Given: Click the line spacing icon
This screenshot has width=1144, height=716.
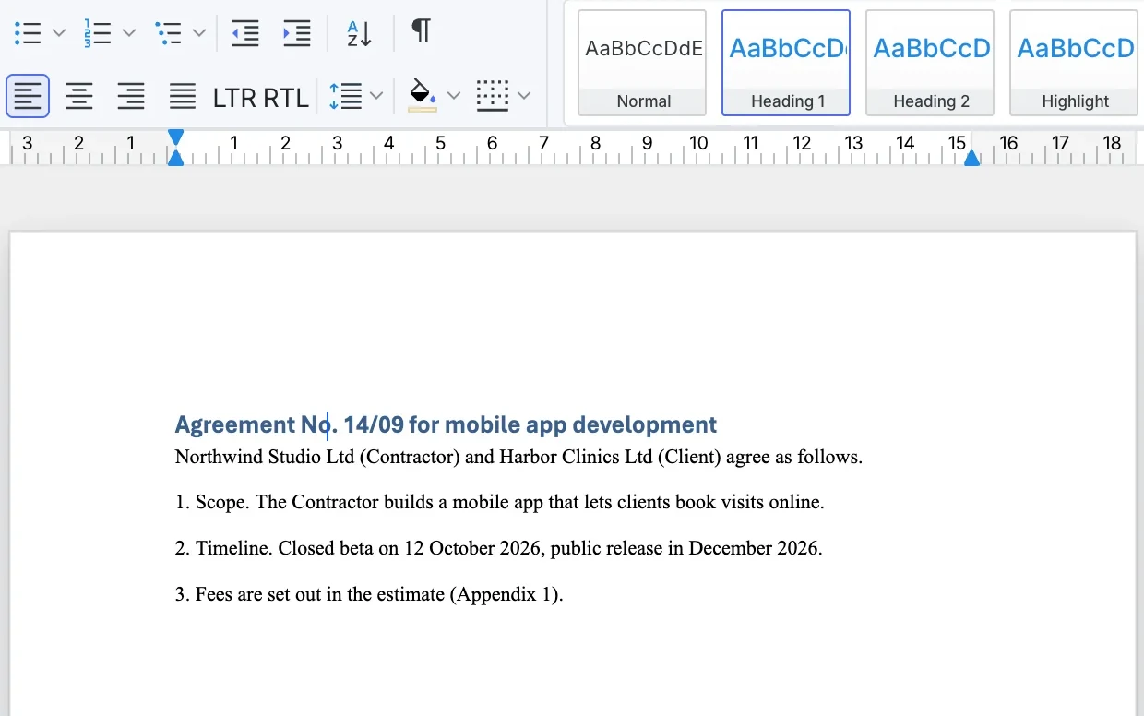Looking at the screenshot, I should point(345,96).
